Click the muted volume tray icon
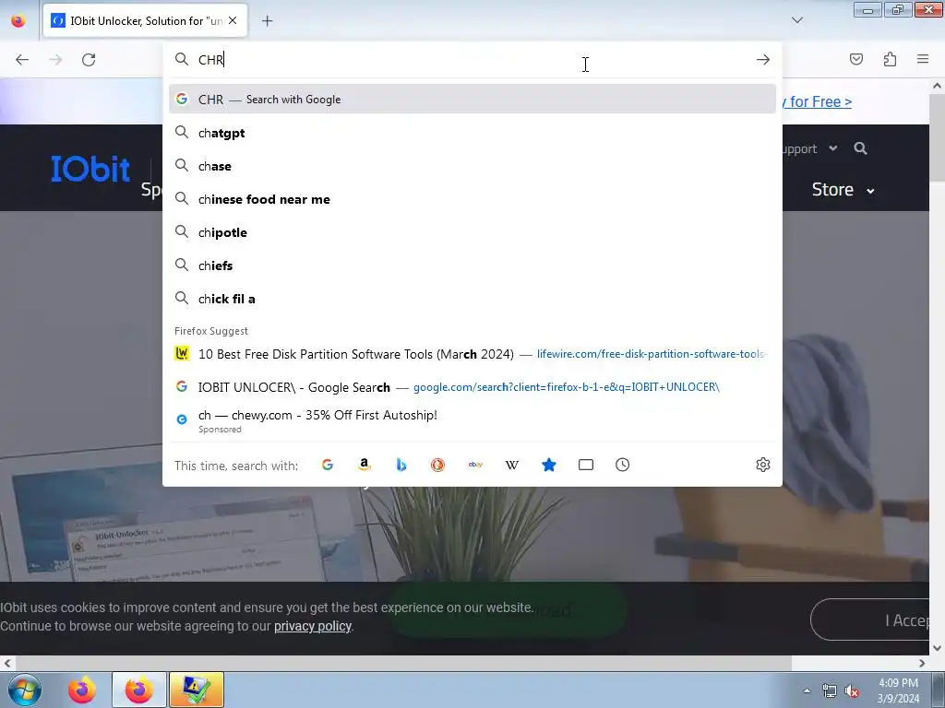 [852, 691]
